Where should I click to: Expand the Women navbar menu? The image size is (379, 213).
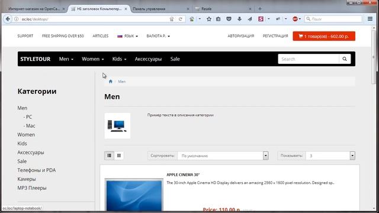(x=93, y=59)
